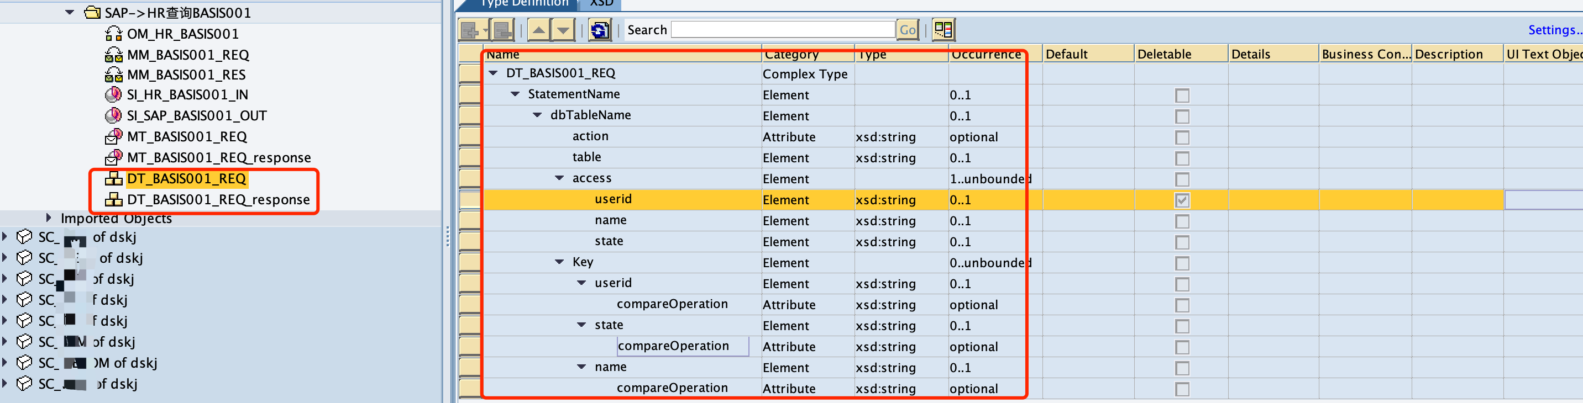The height and width of the screenshot is (403, 1583).
Task: Open dropdown arrow next to insert line icon
Action: (485, 29)
